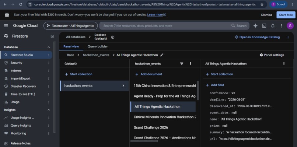Focus the resource search field
This screenshot has height=147, width=297.
coord(174,26)
